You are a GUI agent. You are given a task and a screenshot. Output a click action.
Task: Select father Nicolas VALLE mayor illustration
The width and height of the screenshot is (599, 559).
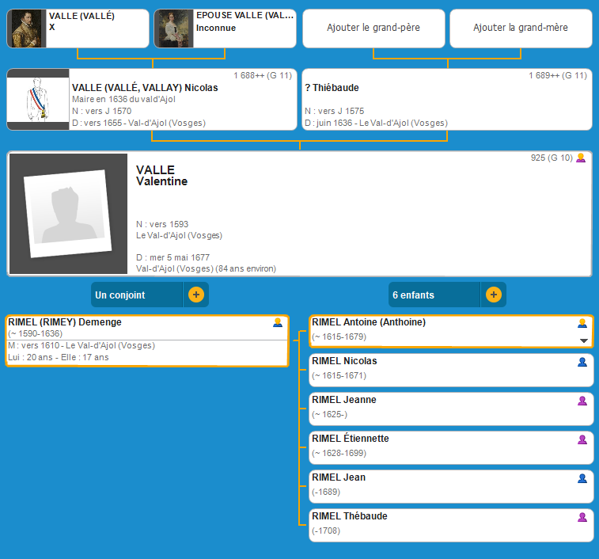[37, 100]
